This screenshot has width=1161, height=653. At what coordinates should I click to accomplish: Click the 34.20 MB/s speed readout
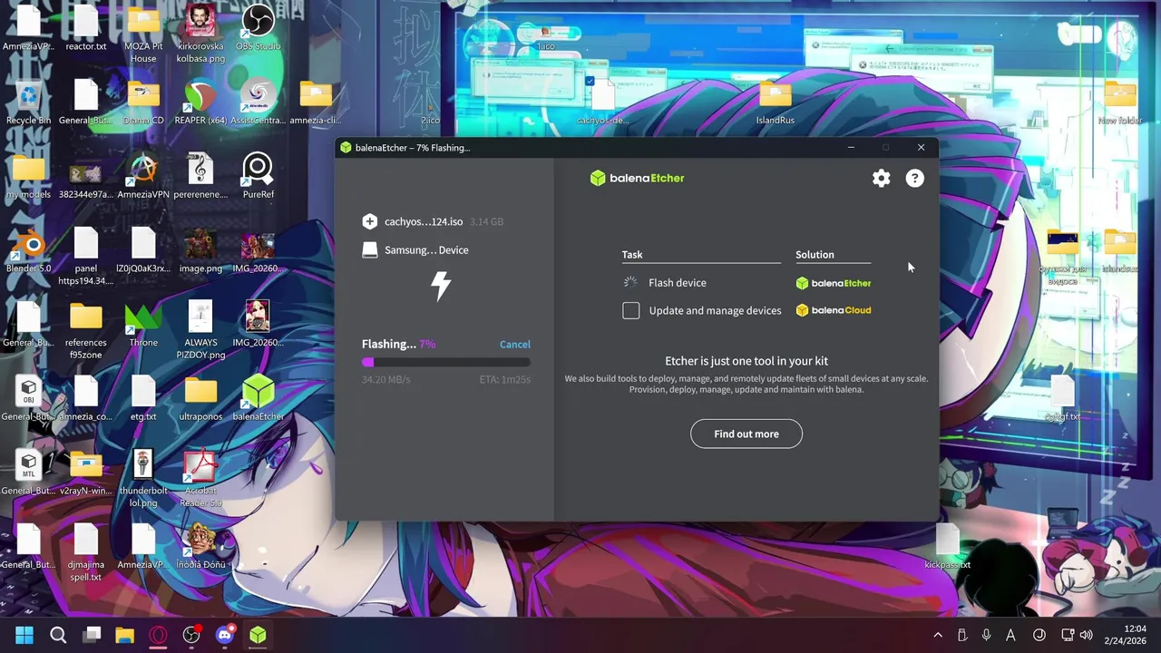coord(386,379)
